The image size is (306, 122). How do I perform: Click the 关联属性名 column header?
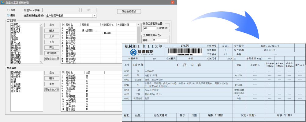(109, 25)
